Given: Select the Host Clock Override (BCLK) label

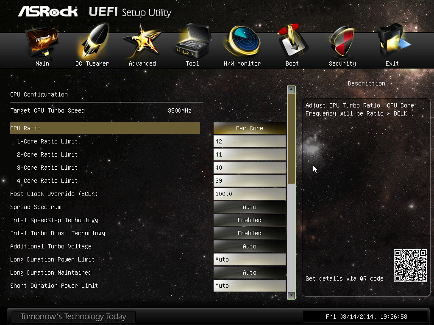Looking at the screenshot, I should [x=54, y=194].
